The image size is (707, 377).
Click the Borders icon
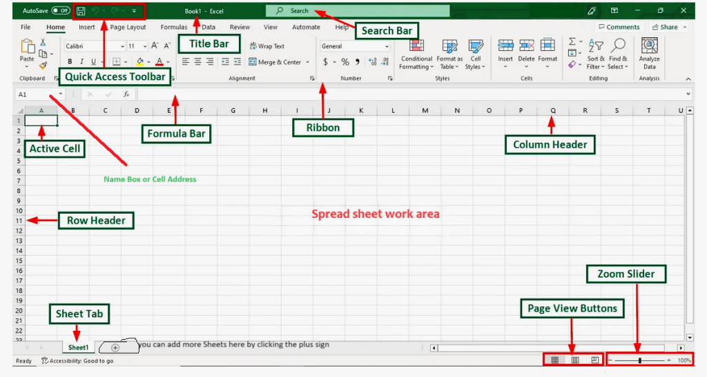click(116, 61)
